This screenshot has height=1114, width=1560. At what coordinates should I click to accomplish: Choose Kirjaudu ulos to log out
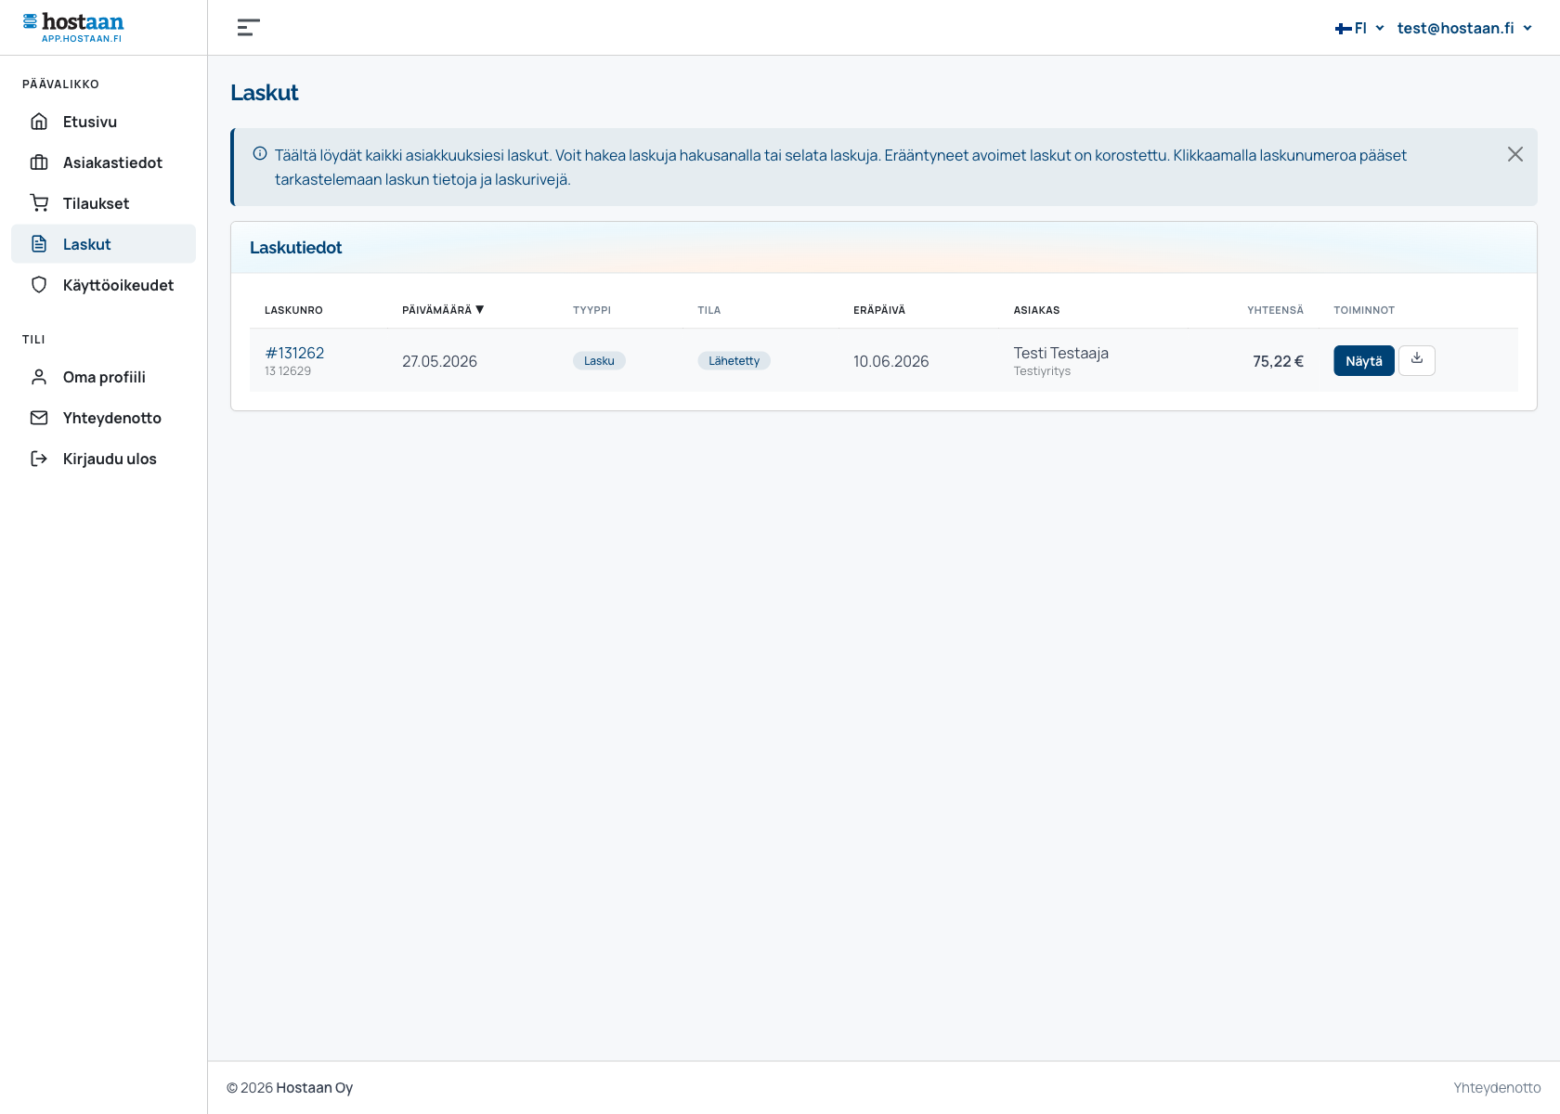(x=104, y=459)
